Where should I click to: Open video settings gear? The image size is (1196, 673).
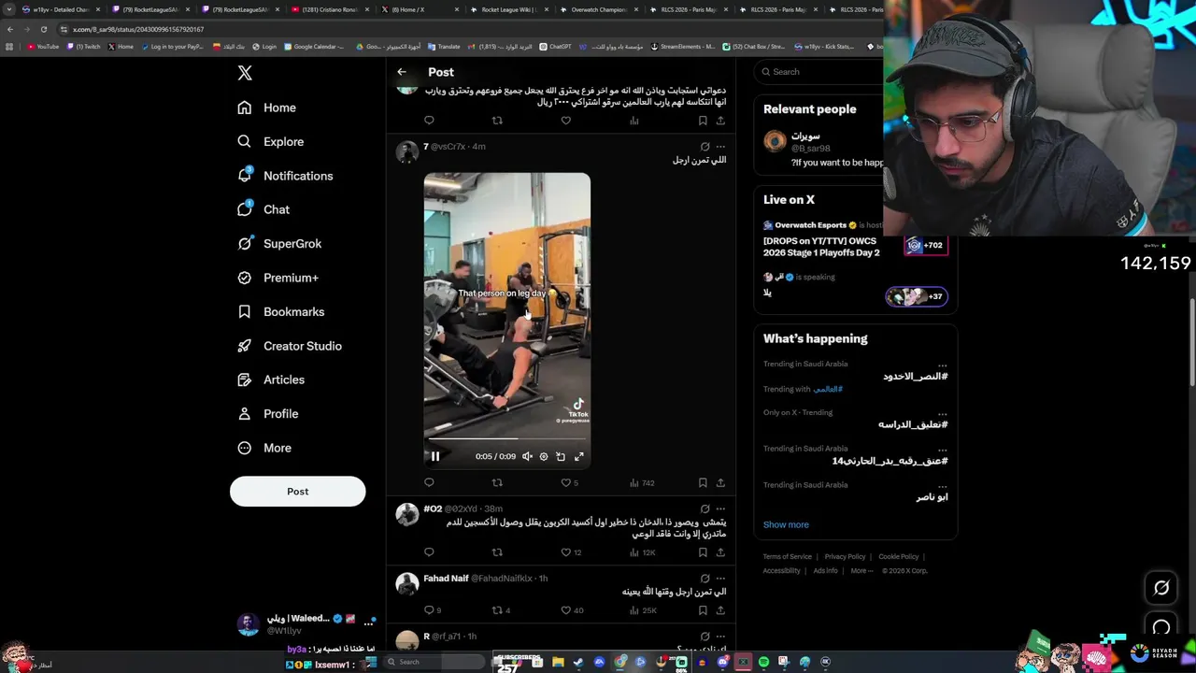[x=544, y=456]
